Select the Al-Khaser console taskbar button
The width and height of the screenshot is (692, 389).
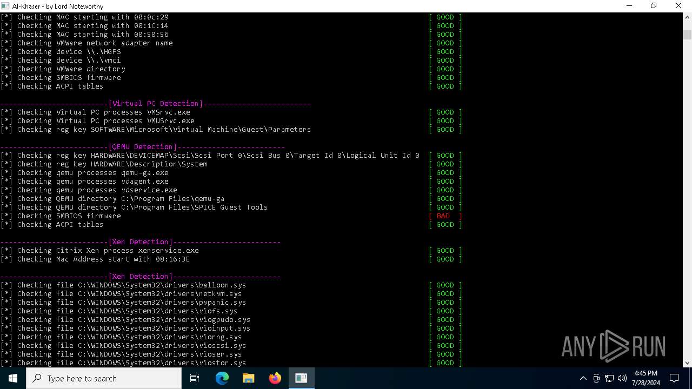(301, 378)
